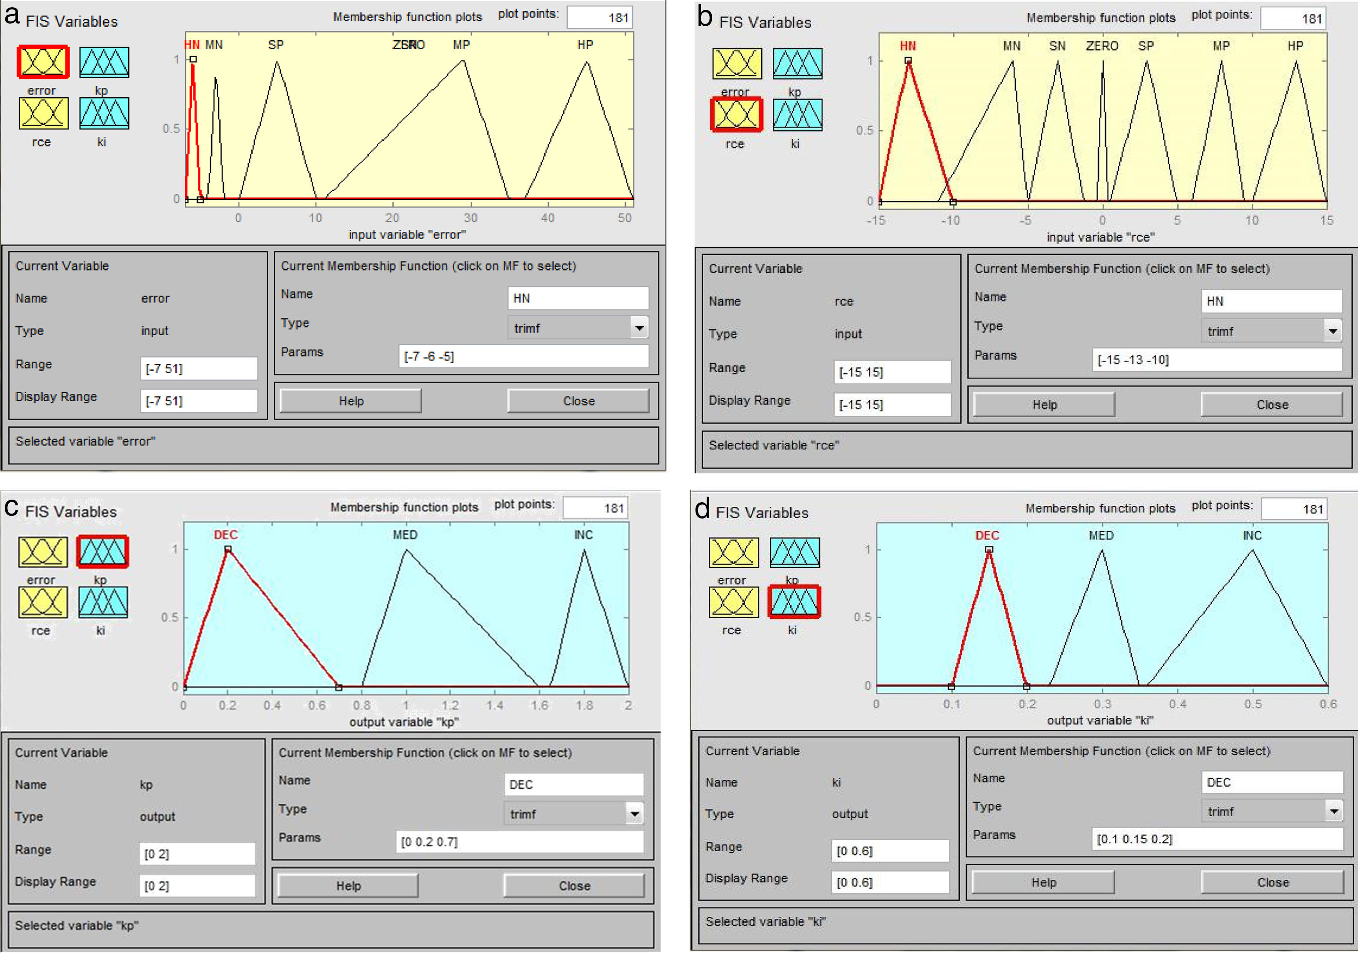Click the plot points field in panel c
The image size is (1358, 953).
(x=595, y=507)
